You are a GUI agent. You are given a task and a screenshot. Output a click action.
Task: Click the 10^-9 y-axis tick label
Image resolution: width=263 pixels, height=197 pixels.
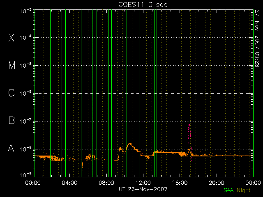pyautogui.click(x=25, y=175)
